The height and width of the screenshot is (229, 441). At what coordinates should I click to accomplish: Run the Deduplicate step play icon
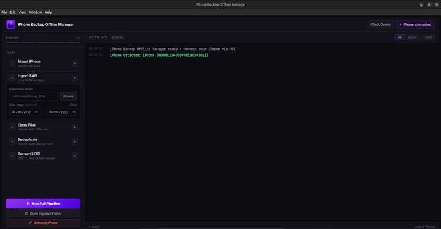tap(75, 141)
